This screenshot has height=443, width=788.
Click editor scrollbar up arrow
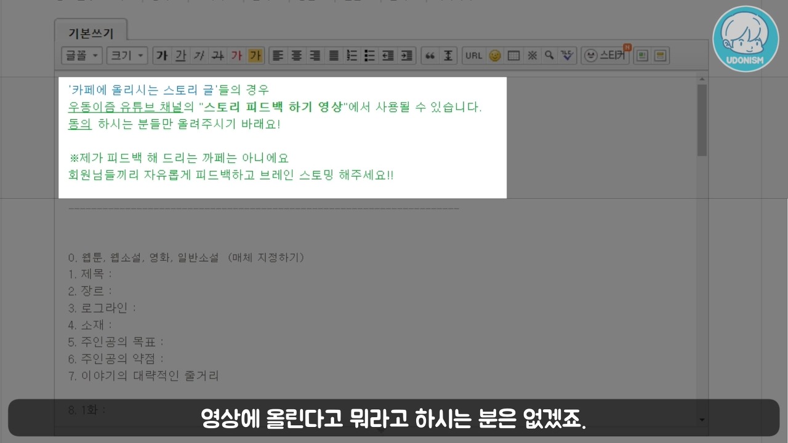tap(702, 78)
